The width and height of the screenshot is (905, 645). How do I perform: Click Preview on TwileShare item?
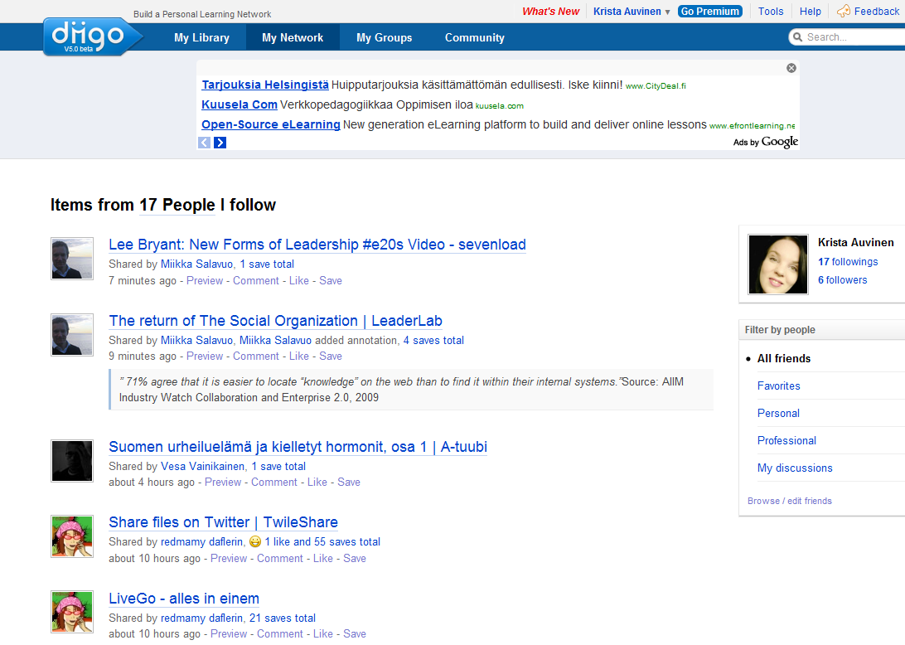tap(229, 559)
